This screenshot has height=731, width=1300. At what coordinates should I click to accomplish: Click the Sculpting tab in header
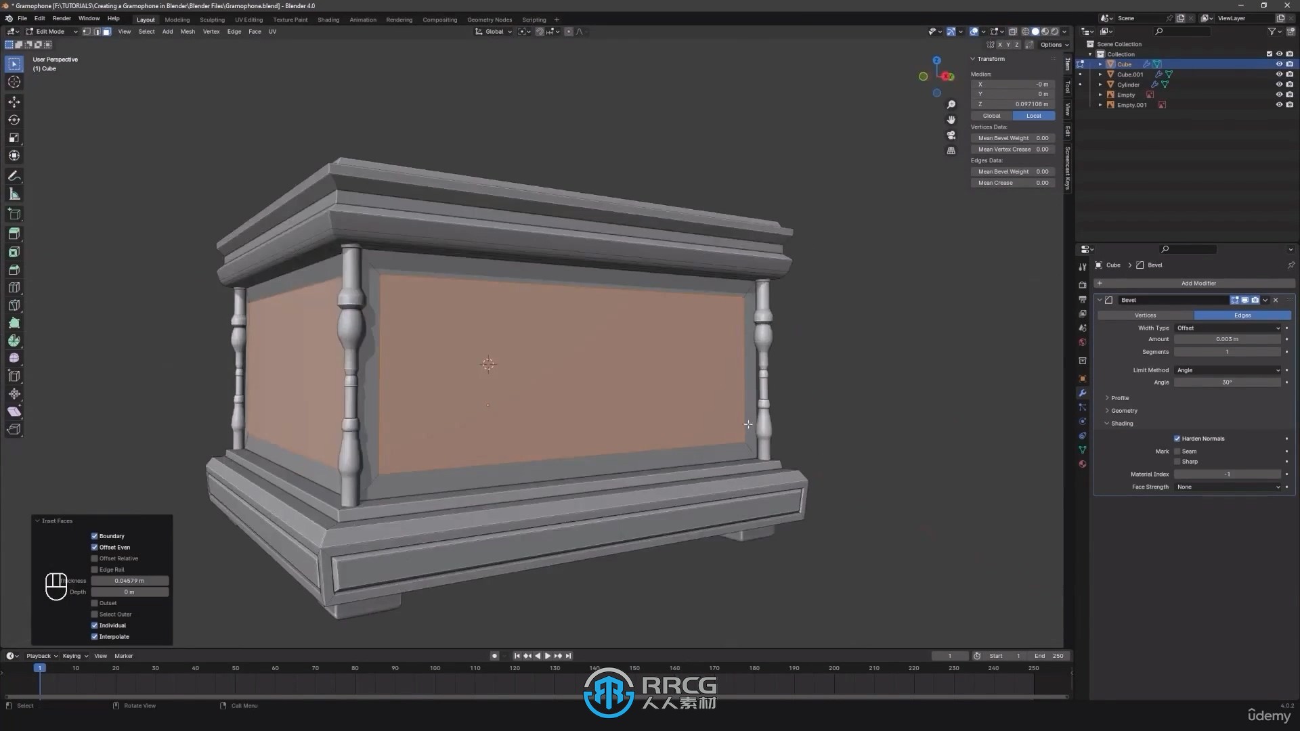212,20
